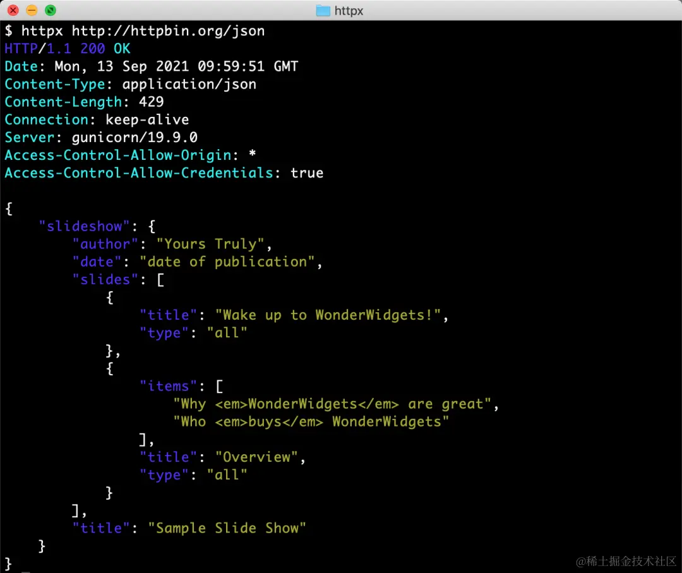The height and width of the screenshot is (573, 682).
Task: Click the Connection value 'keep-alive'
Action: [x=147, y=119]
